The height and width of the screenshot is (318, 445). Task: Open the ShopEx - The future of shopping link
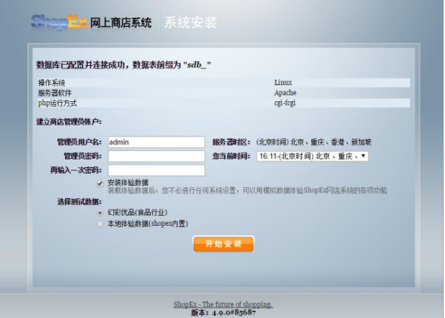tap(223, 304)
